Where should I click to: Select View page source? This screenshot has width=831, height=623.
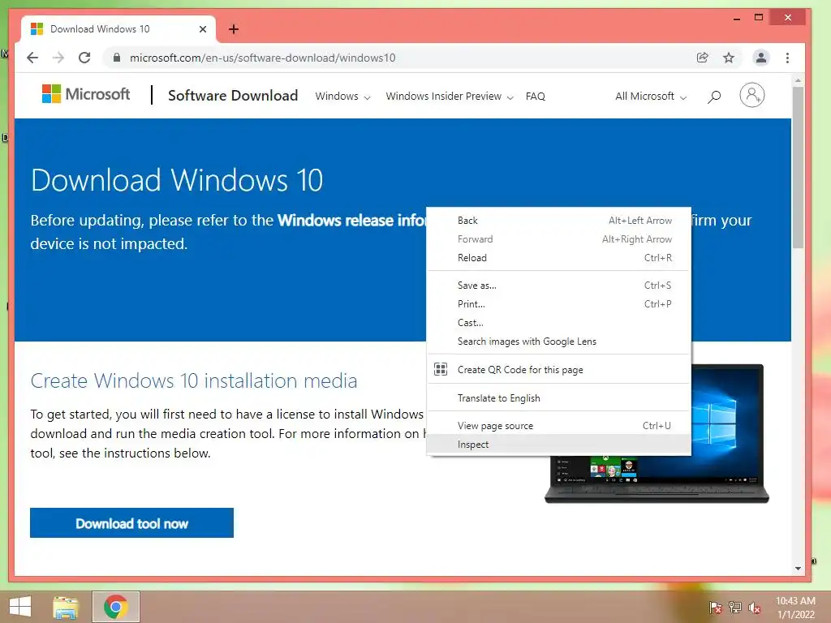[x=558, y=426]
